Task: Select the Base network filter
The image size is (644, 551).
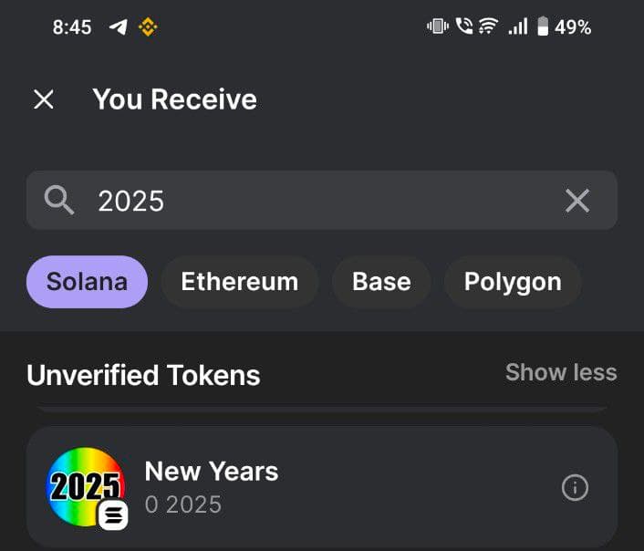Action: point(381,282)
